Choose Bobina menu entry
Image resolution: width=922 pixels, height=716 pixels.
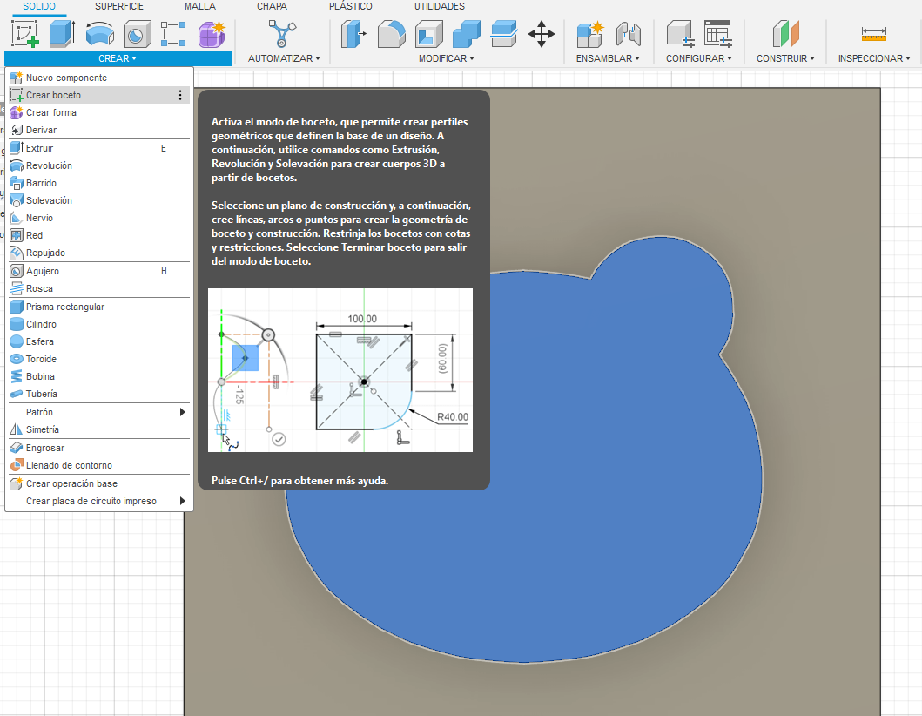pos(98,376)
